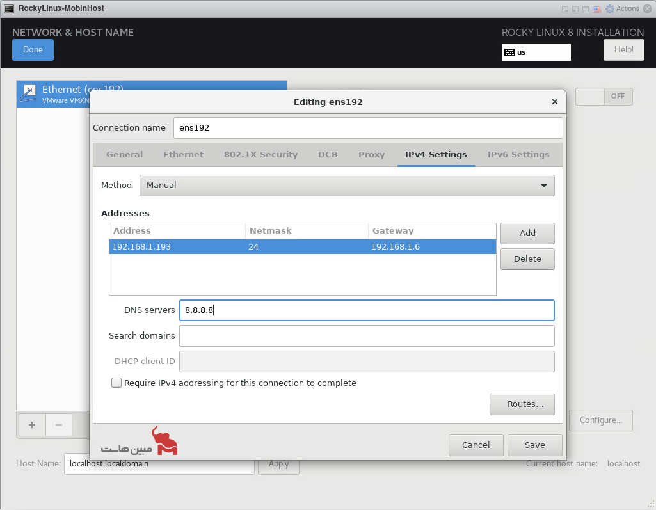Open the Routes... dialog
This screenshot has height=510, width=656.
tap(522, 404)
